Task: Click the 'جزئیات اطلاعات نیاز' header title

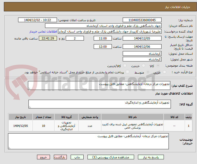Action: (177, 7)
